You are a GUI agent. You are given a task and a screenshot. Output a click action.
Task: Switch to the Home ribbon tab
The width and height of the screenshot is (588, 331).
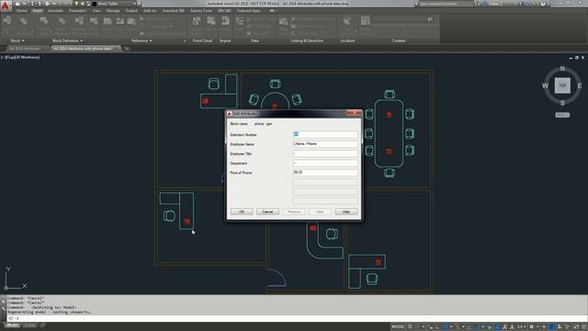point(22,11)
